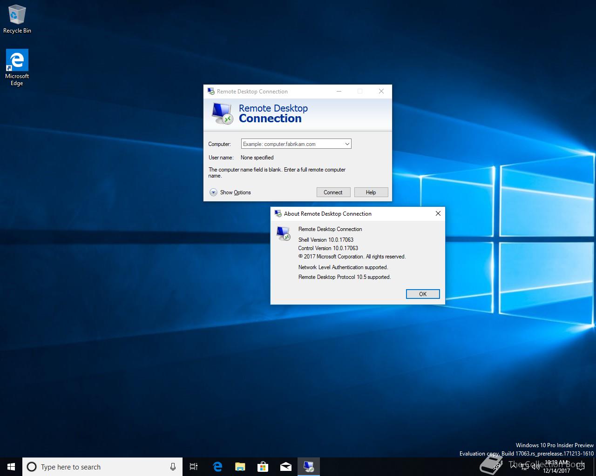Show hidden system tray icons
The image size is (596, 476).
click(x=514, y=467)
